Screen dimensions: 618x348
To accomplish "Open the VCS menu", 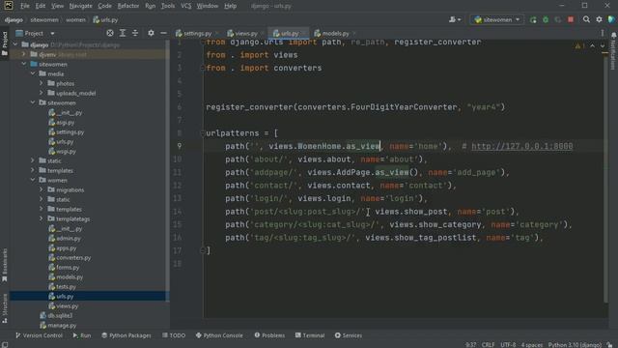I will click(x=185, y=6).
